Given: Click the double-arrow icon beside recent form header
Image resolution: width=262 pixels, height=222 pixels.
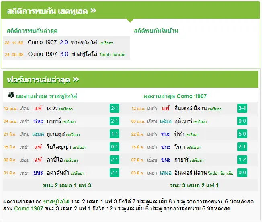Looking at the screenshot, I should [x=76, y=80].
